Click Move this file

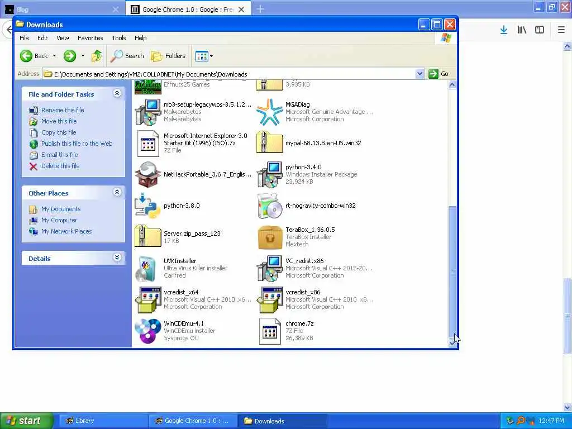point(59,121)
